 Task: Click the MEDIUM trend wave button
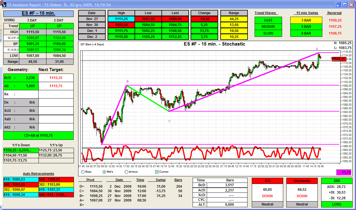268,27
